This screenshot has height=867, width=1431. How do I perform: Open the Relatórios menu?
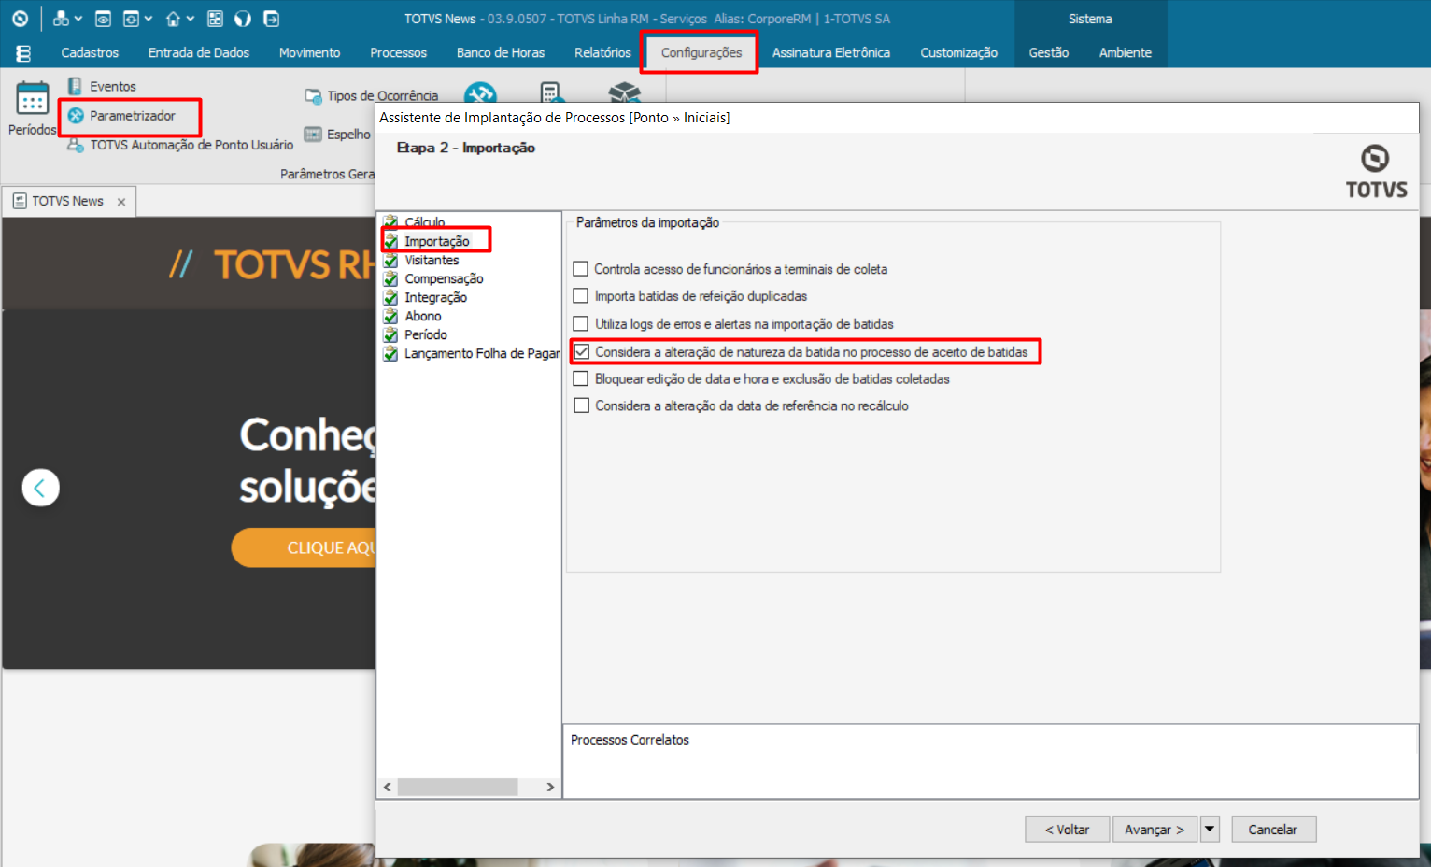click(x=602, y=53)
